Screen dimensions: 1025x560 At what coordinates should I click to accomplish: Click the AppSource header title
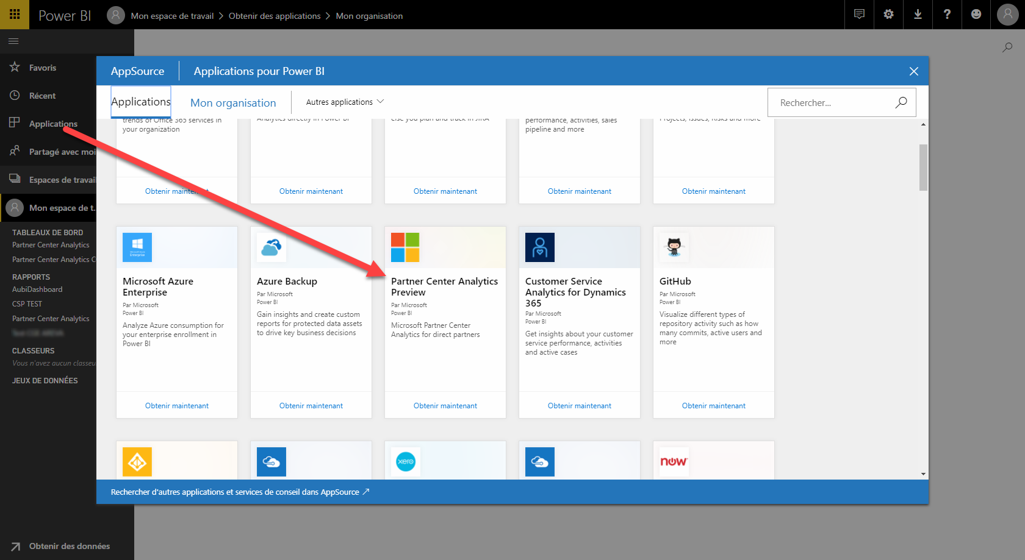click(x=137, y=71)
